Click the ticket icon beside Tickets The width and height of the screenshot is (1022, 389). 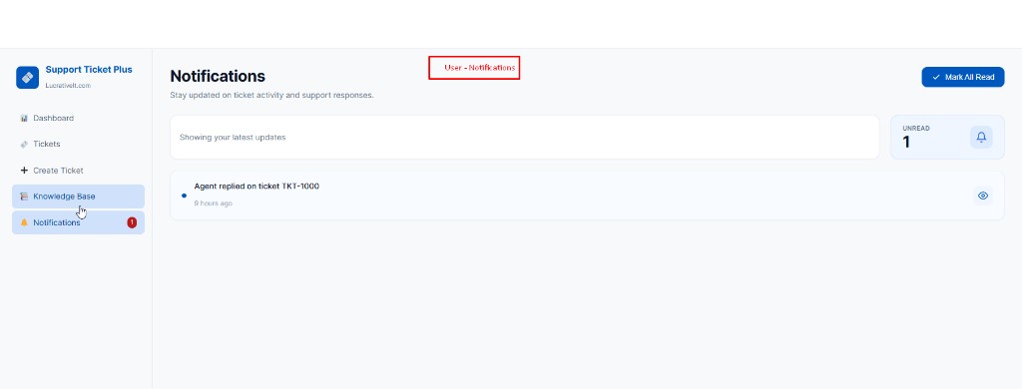24,144
